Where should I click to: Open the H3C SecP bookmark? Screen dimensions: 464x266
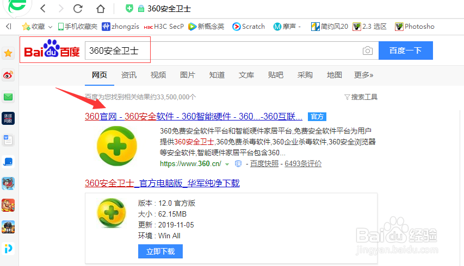click(164, 27)
